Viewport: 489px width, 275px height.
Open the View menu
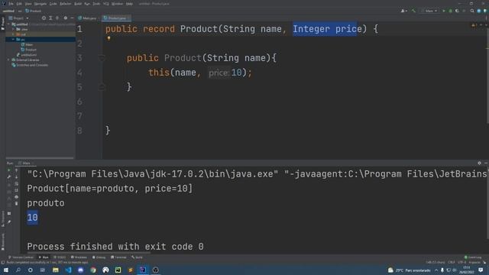click(x=28, y=4)
